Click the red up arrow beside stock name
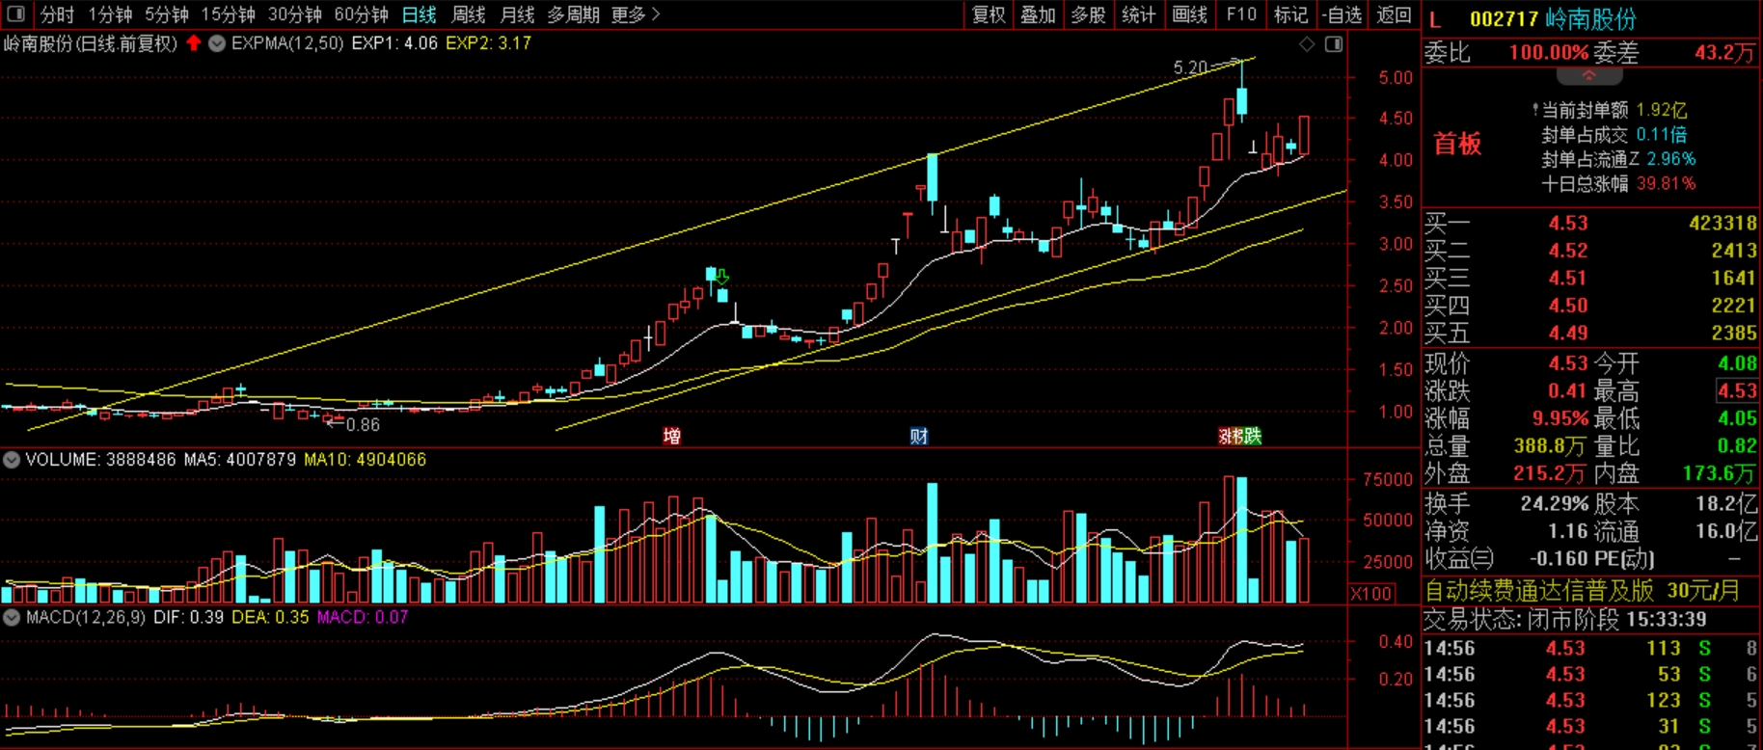Viewport: 1763px width, 750px height. click(x=194, y=43)
